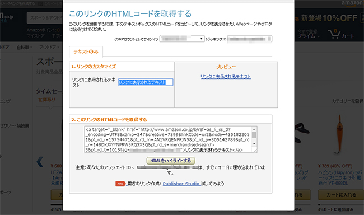Click the HTMLをハイライトする button
The image size is (364, 215).
coord(171,161)
